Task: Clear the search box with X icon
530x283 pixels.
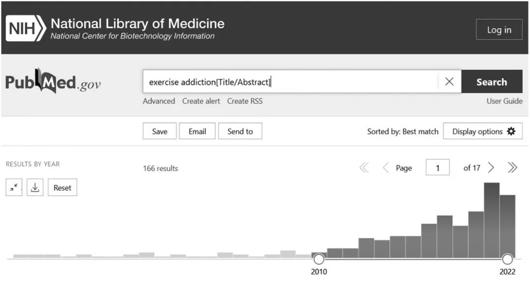Action: tap(449, 82)
